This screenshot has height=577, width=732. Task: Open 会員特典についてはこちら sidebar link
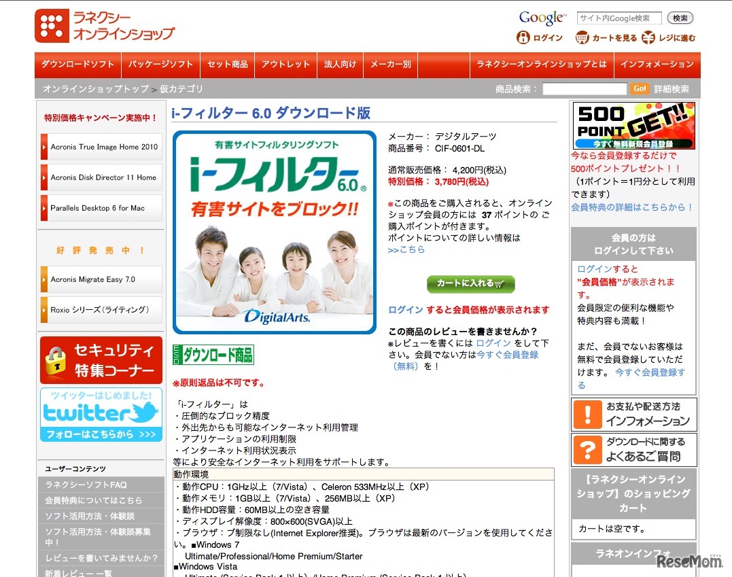101,500
